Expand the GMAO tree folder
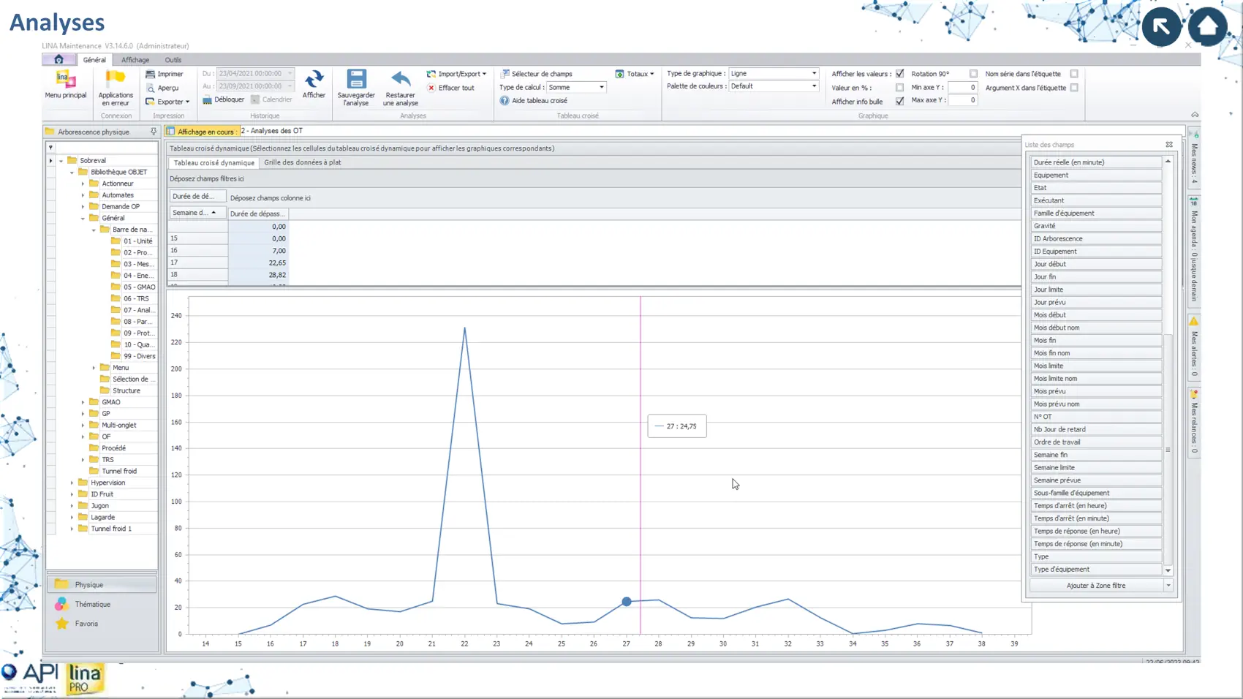Viewport: 1243px width, 699px height. (83, 402)
